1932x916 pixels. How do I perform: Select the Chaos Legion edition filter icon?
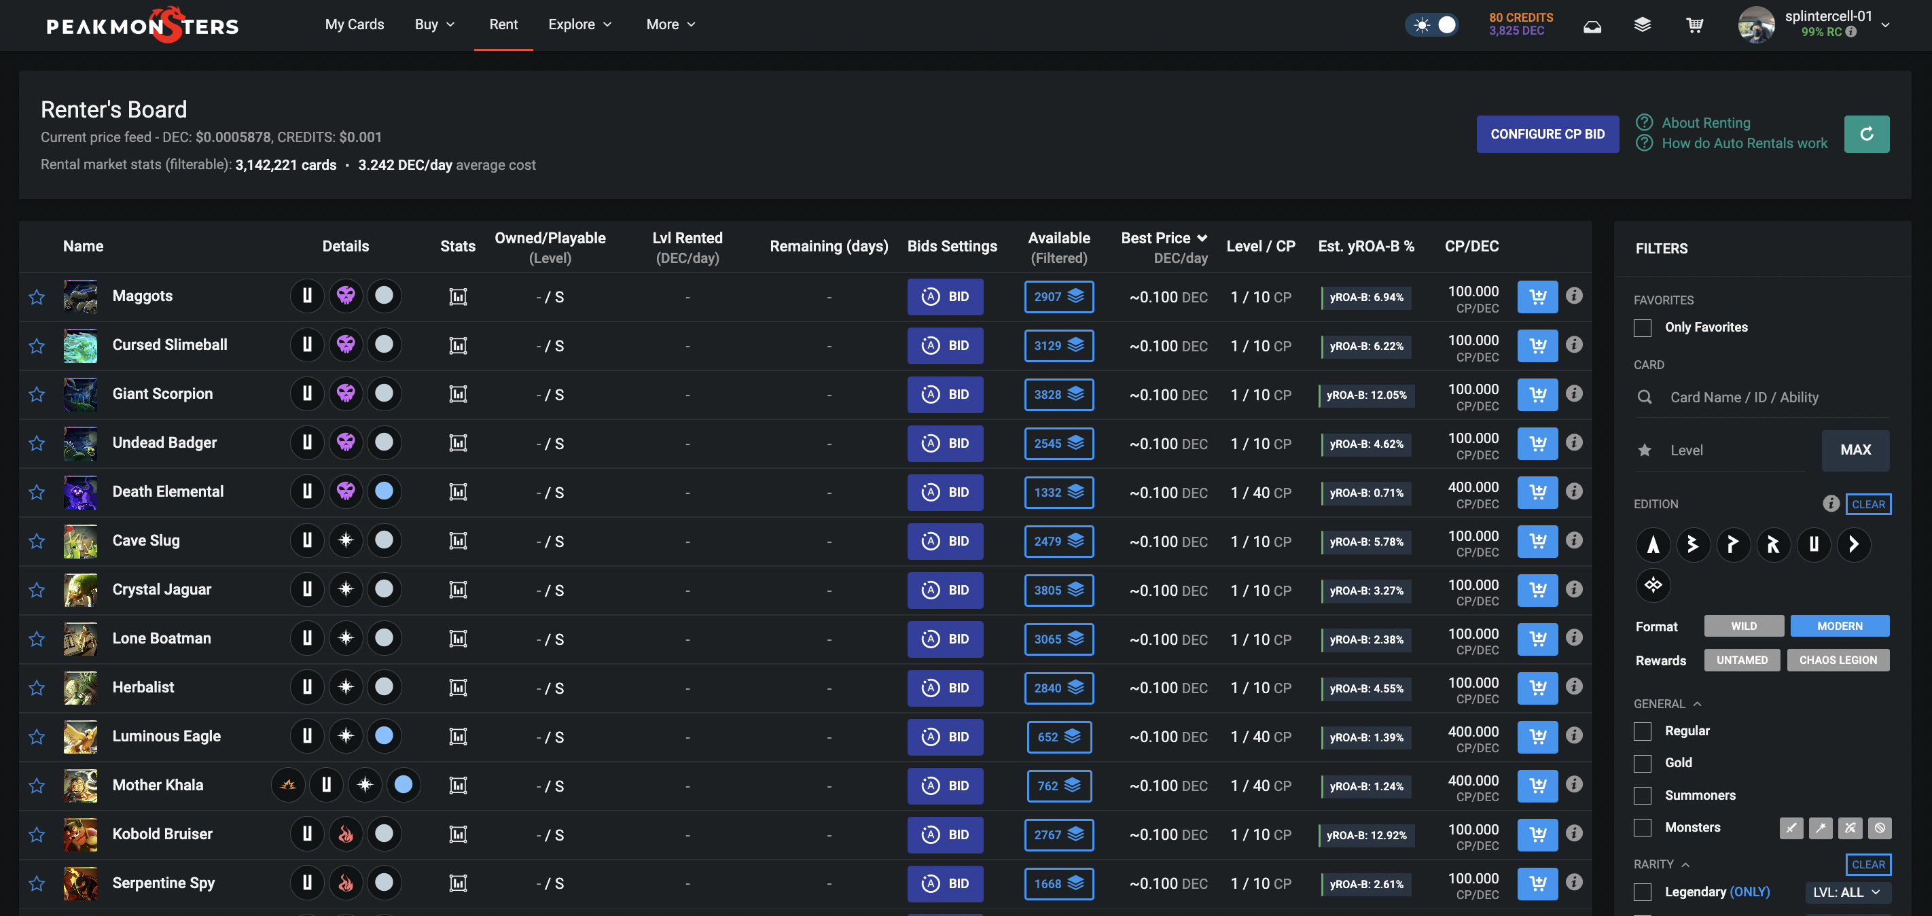tap(1653, 585)
